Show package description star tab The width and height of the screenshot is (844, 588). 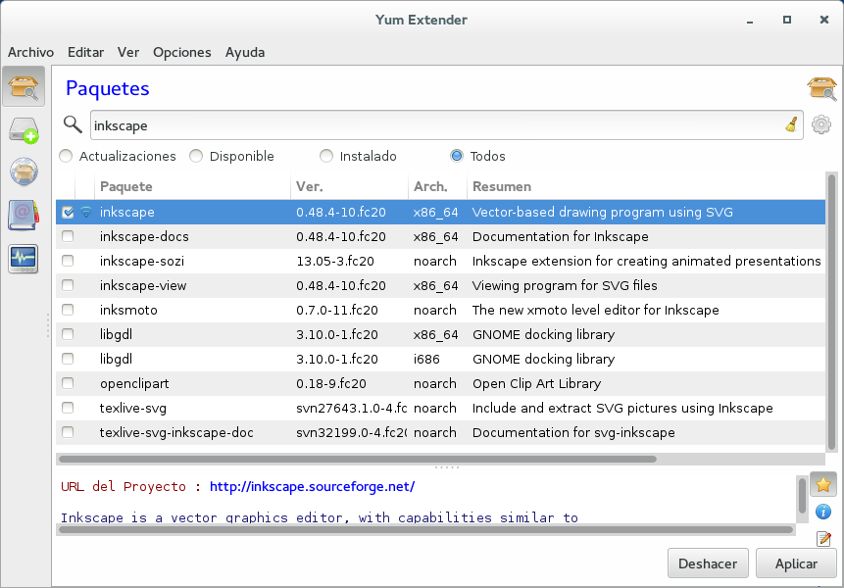tap(823, 484)
